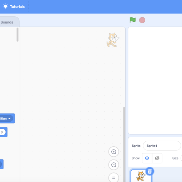
Task: Click the Tutorials lightbulb icon
Action: [5, 6]
